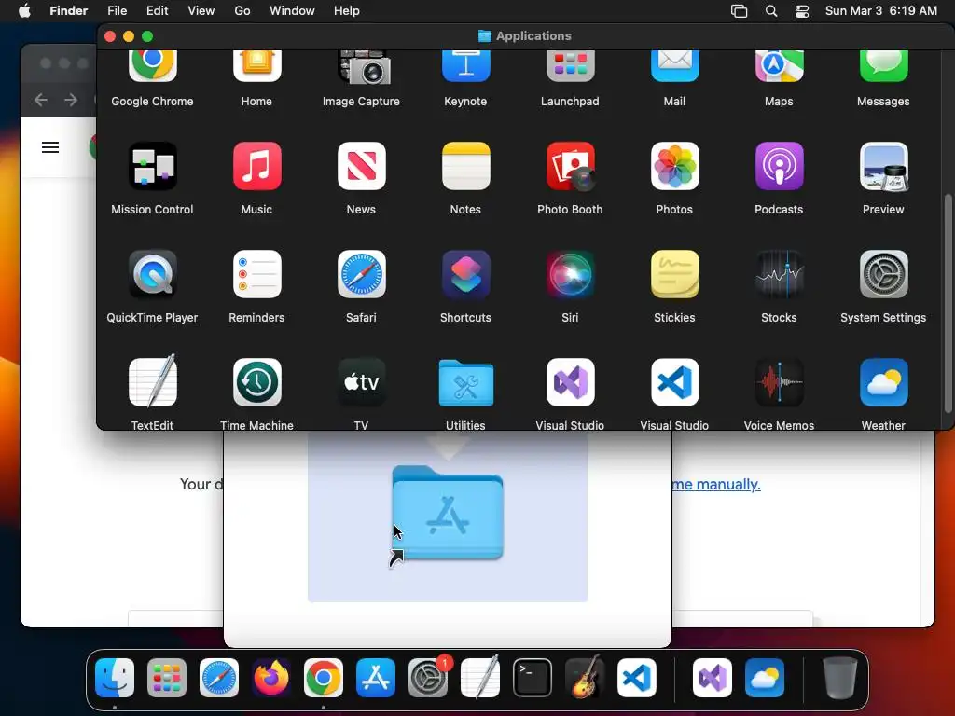Viewport: 955px width, 716px height.
Task: Open Spotlight search in menu bar
Action: [771, 11]
